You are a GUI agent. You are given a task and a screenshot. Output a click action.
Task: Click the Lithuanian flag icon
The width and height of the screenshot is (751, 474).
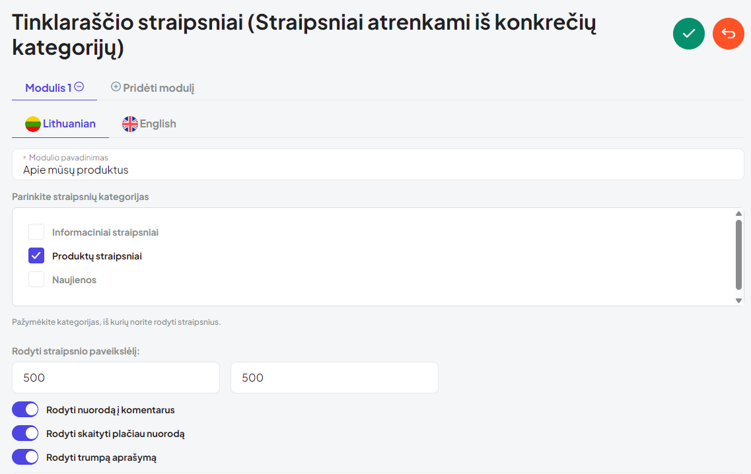(x=33, y=124)
